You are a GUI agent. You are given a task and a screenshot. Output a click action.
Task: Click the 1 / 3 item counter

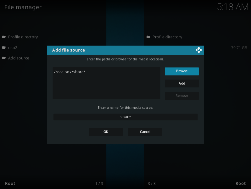99,184
